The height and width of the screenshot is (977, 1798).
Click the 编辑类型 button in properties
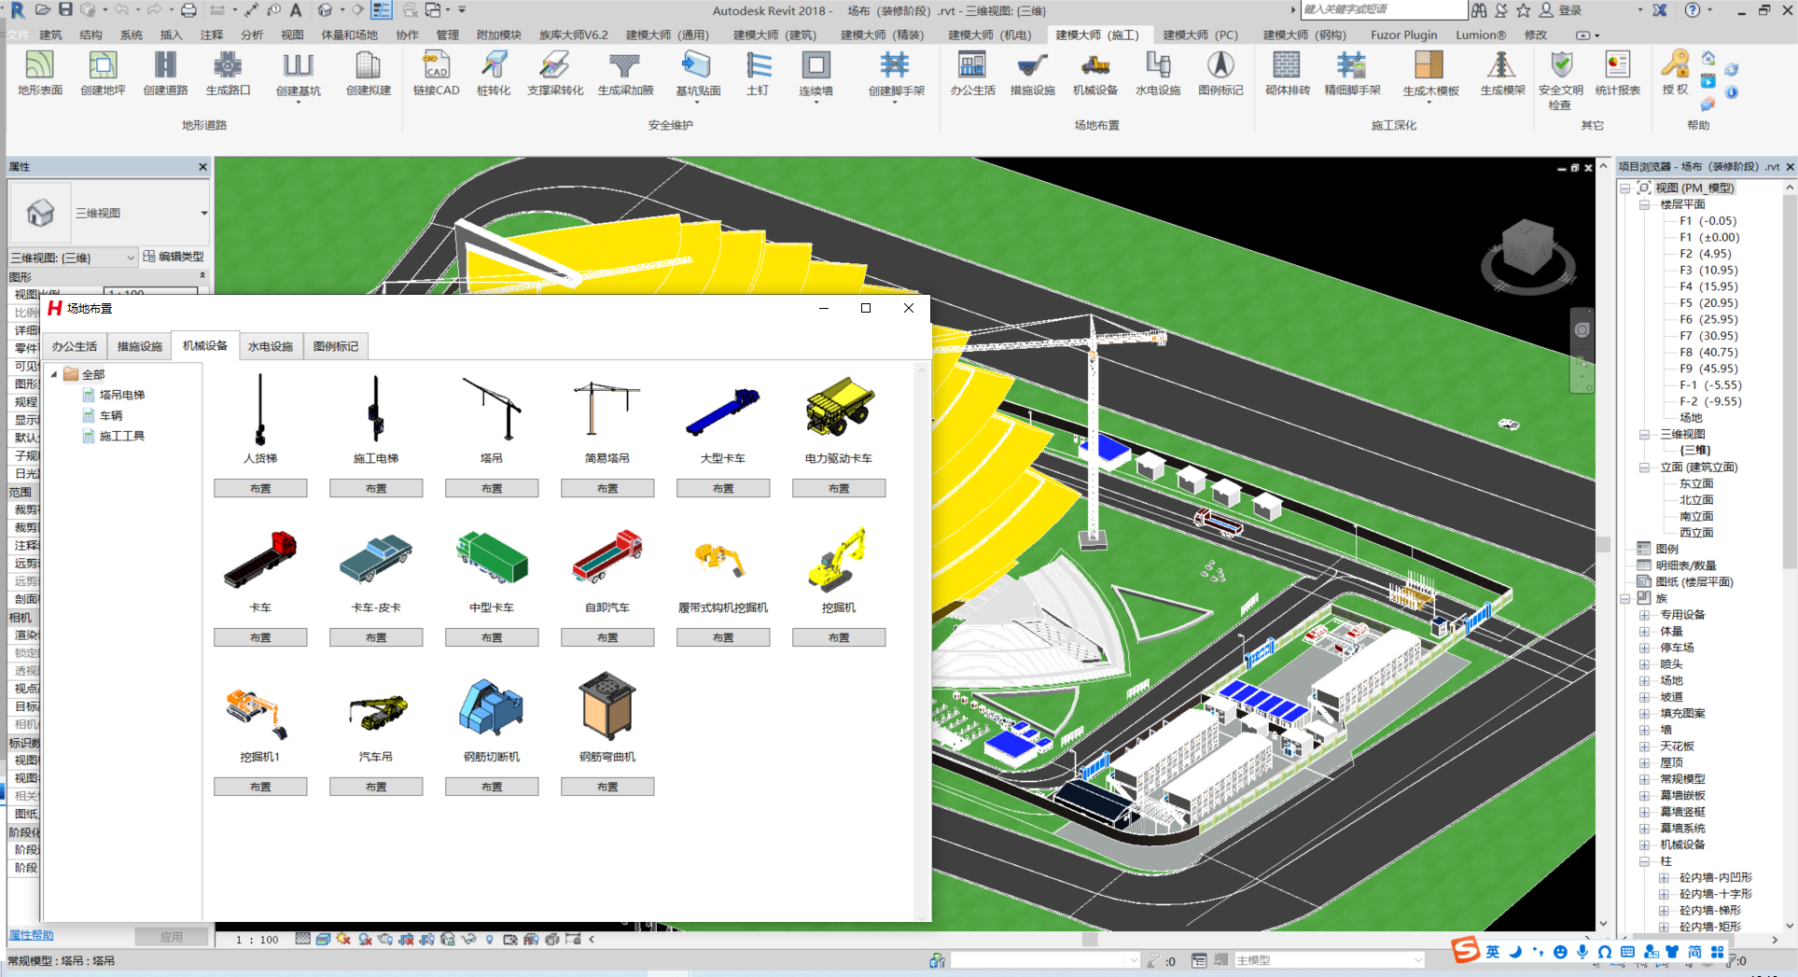174,257
